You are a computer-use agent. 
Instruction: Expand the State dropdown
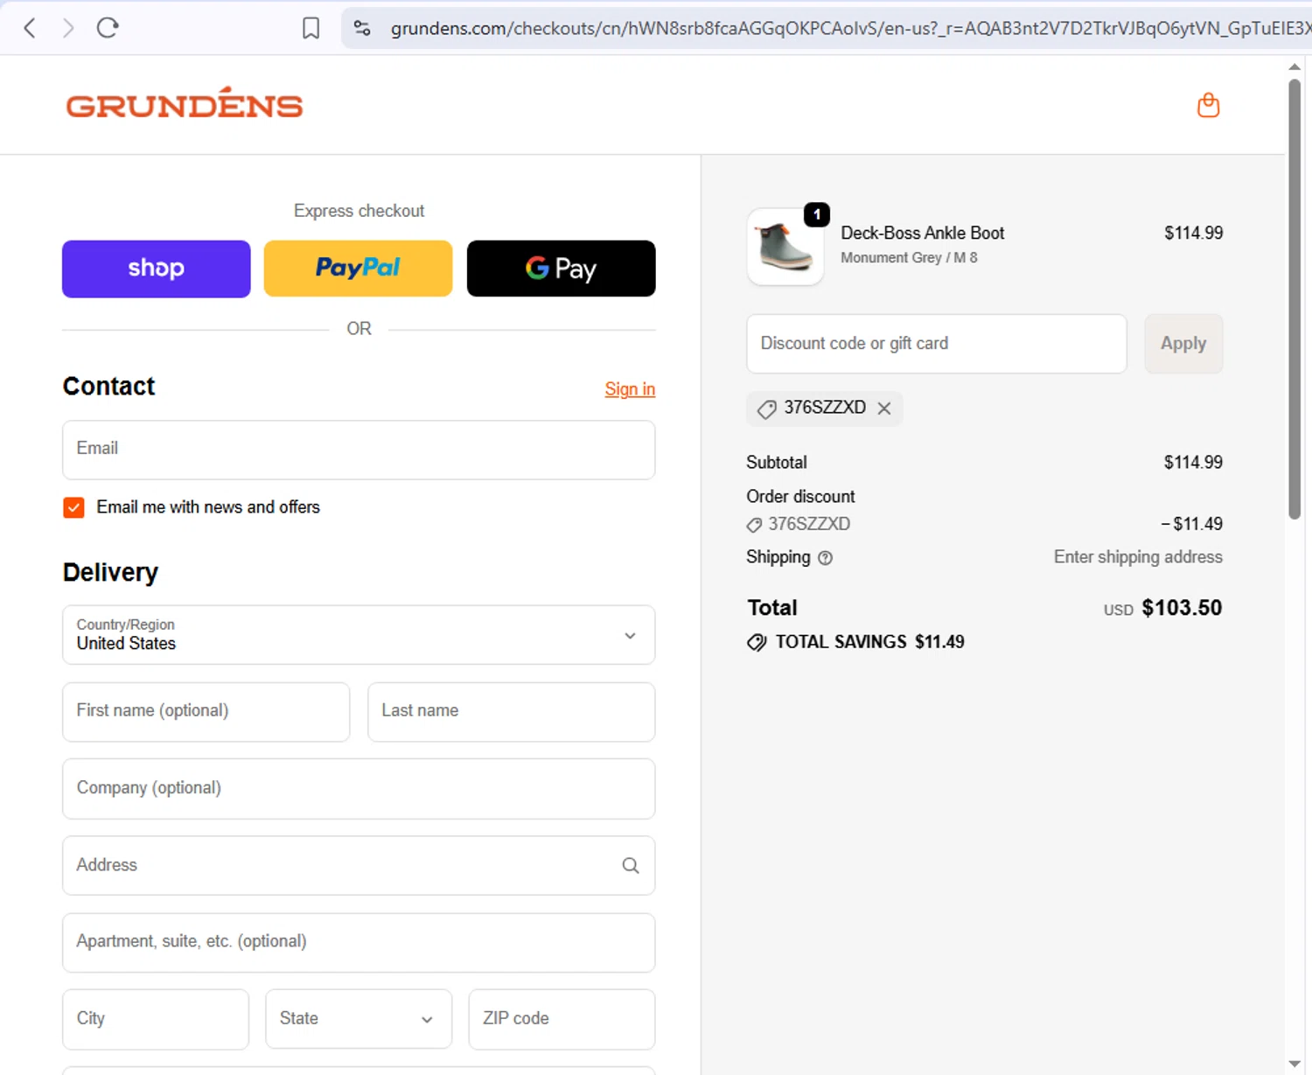[x=359, y=1019]
